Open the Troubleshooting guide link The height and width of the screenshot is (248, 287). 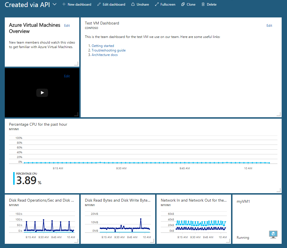(109, 50)
